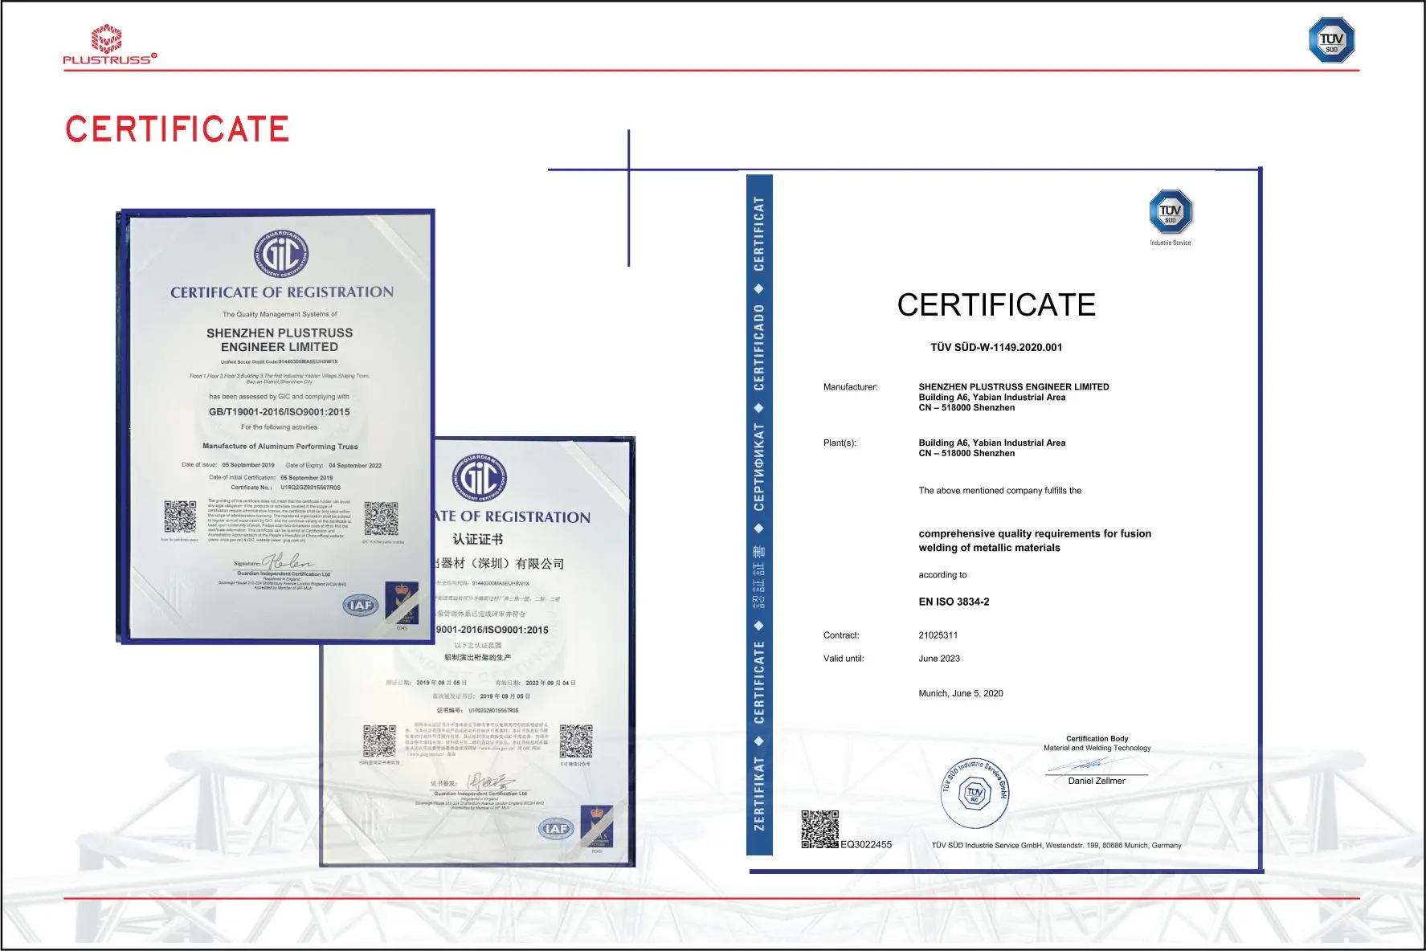Select GB/T19001-2016/ISO9001:2015 on the English certificate

pyautogui.click(x=280, y=412)
